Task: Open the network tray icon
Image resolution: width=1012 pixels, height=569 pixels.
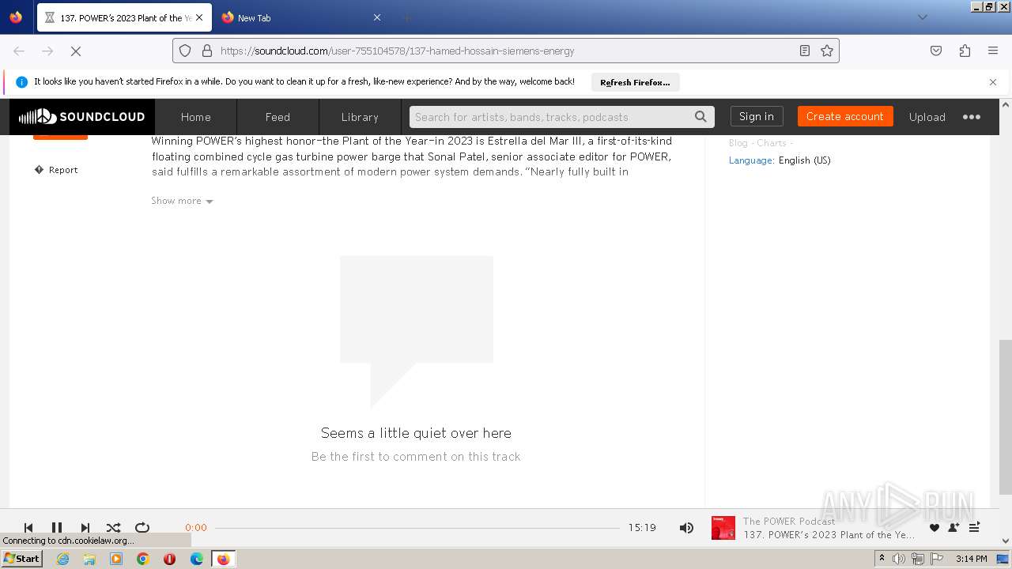Action: (917, 559)
